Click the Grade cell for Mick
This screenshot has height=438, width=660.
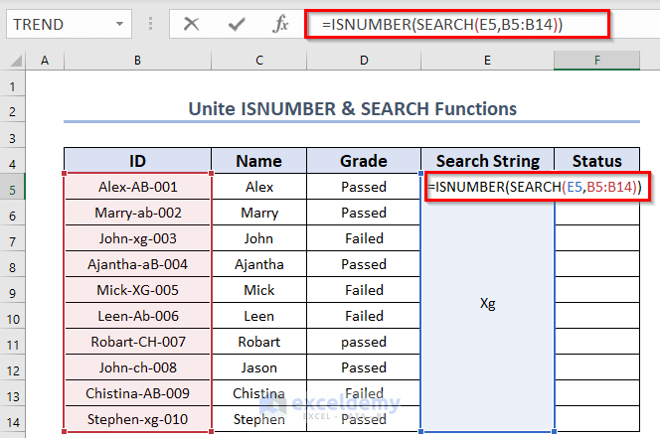coord(363,290)
